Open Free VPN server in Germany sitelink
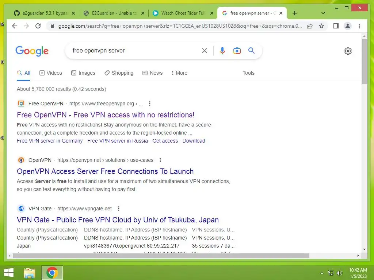374x280 pixels. 50,141
